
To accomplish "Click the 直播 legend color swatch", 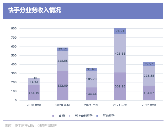I will (53, 116).
